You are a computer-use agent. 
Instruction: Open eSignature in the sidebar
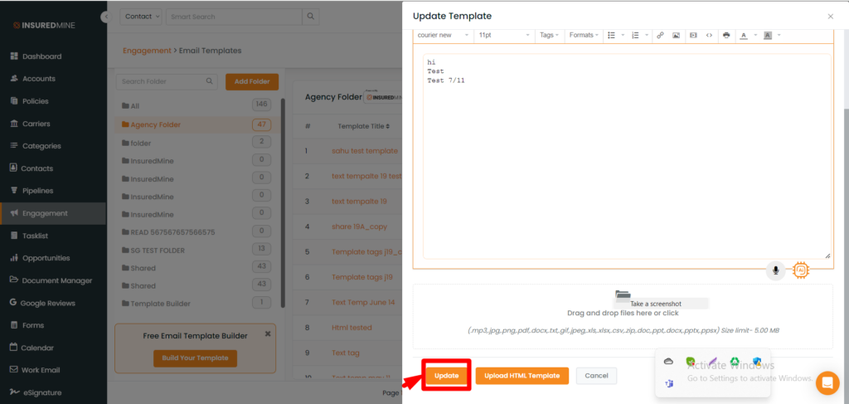pyautogui.click(x=41, y=392)
